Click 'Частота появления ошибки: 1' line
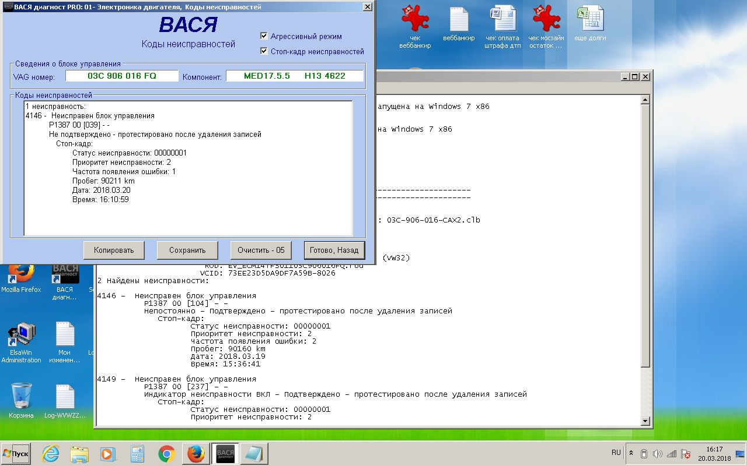Viewport: 747px width, 466px height. (x=124, y=172)
